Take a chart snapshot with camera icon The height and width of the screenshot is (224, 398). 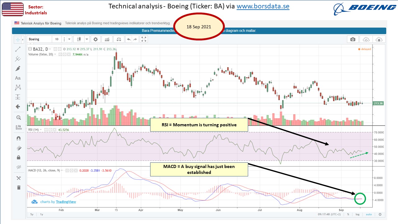click(x=353, y=39)
